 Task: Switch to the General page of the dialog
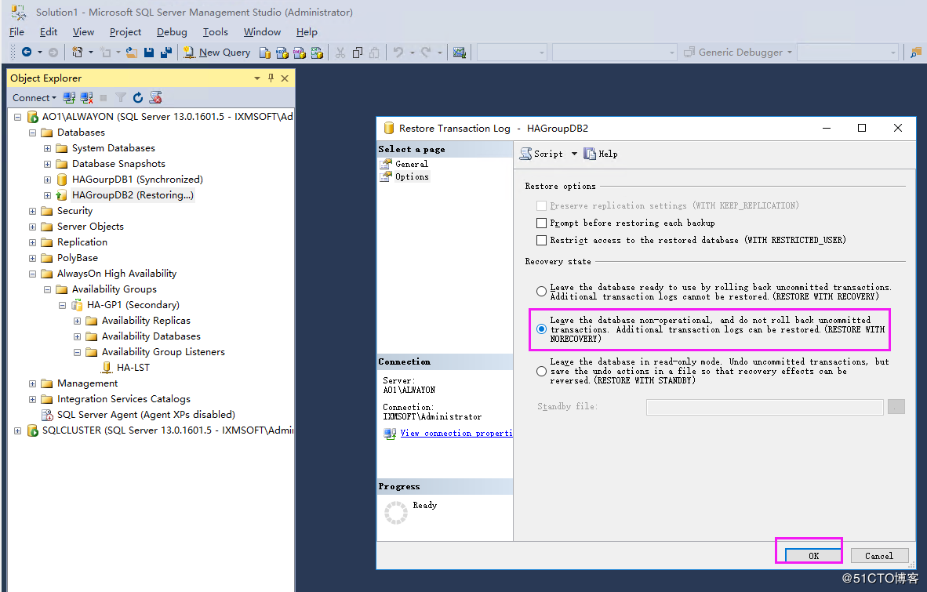tap(410, 163)
